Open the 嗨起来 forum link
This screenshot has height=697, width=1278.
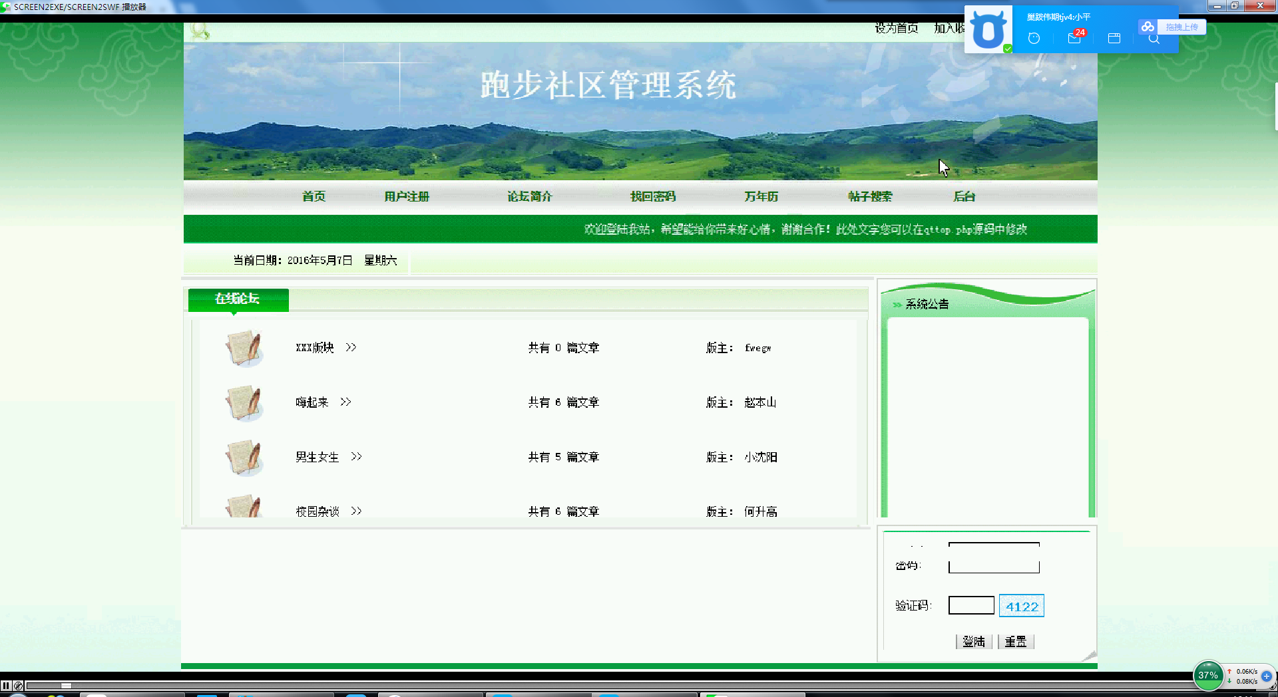(x=312, y=402)
